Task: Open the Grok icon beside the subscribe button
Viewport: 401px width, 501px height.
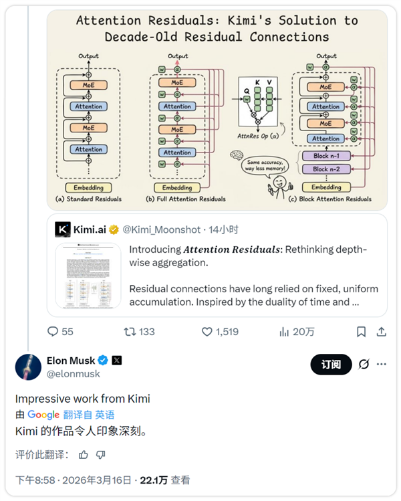Action: [x=364, y=364]
